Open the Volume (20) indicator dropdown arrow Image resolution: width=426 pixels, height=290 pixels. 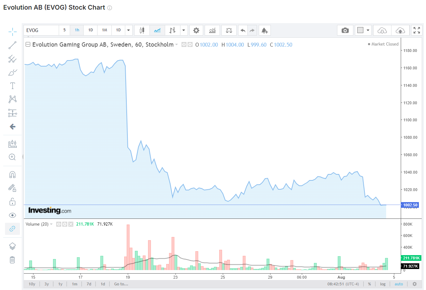coord(51,224)
